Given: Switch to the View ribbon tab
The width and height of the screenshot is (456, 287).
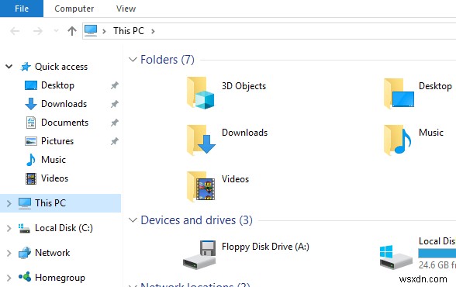Looking at the screenshot, I should [x=126, y=9].
